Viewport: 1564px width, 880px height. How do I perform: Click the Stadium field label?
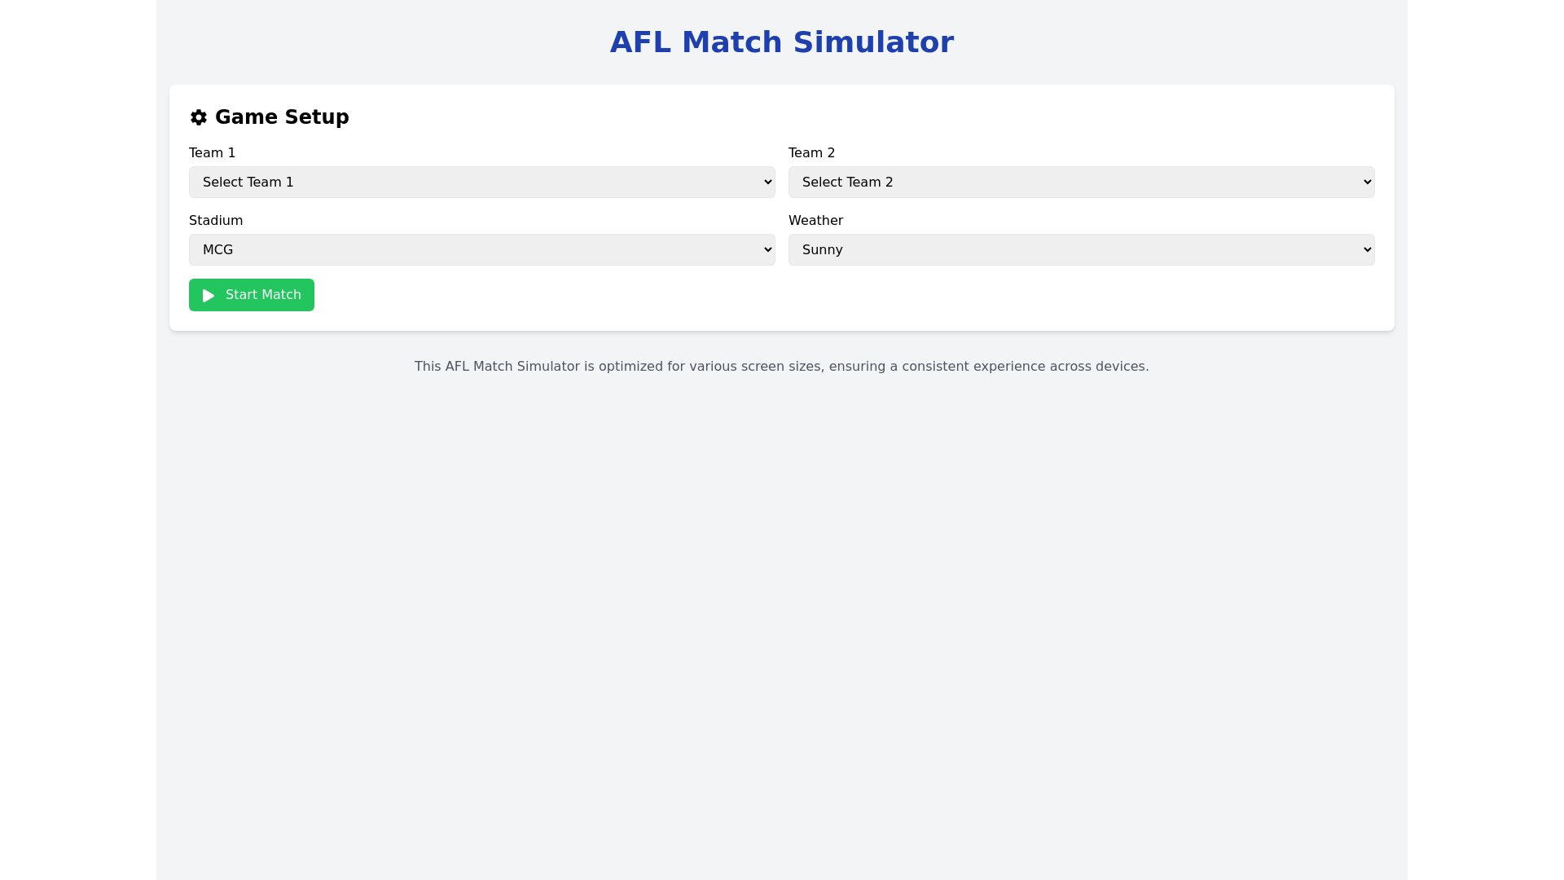(x=216, y=221)
